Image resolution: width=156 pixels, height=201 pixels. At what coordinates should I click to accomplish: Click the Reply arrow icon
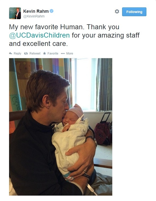[10, 53]
